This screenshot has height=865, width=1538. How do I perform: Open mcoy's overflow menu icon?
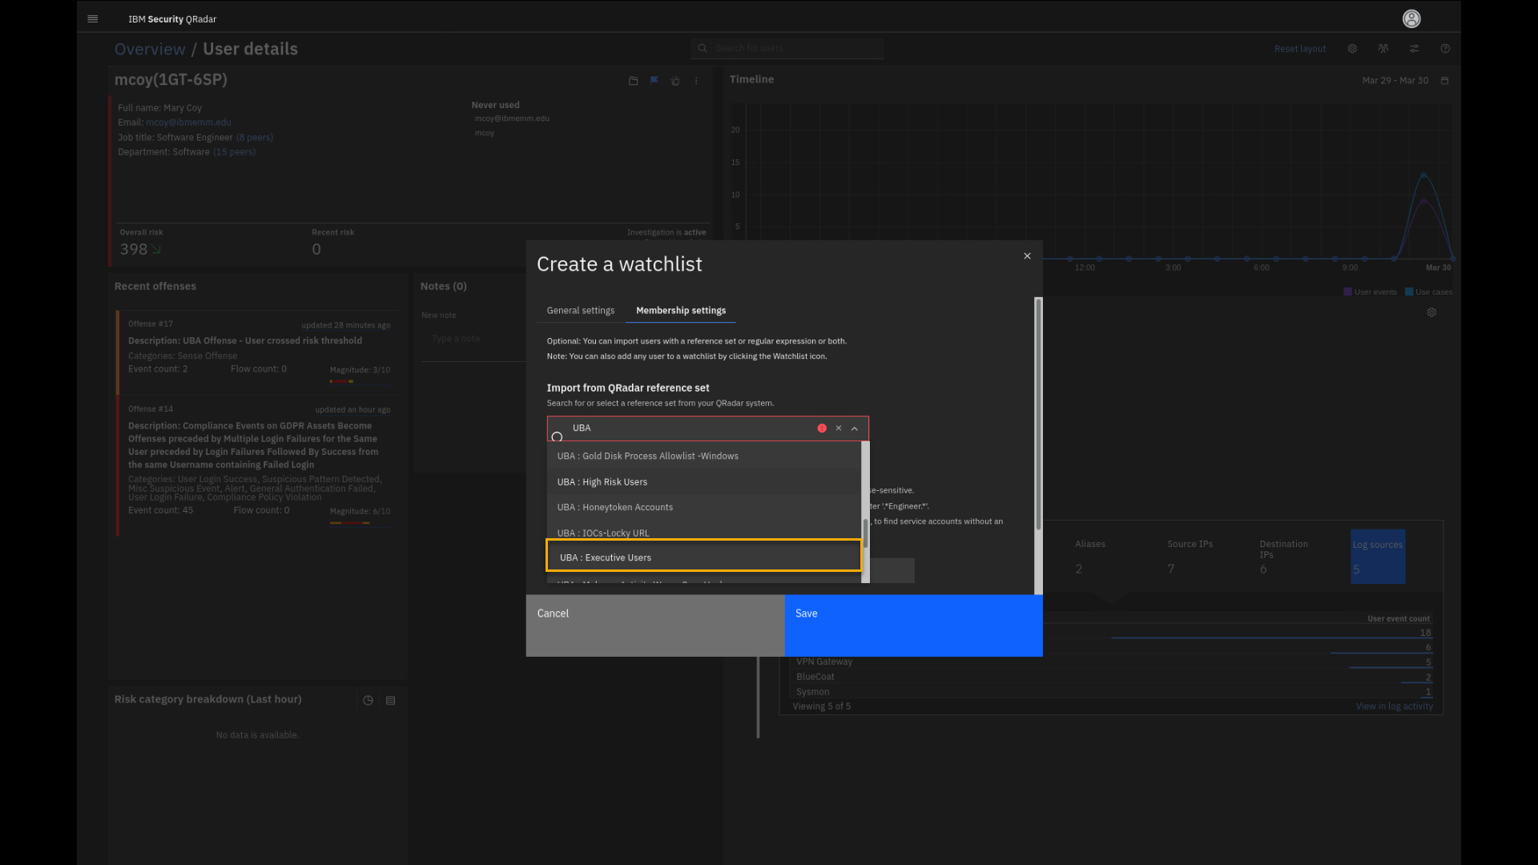696,81
